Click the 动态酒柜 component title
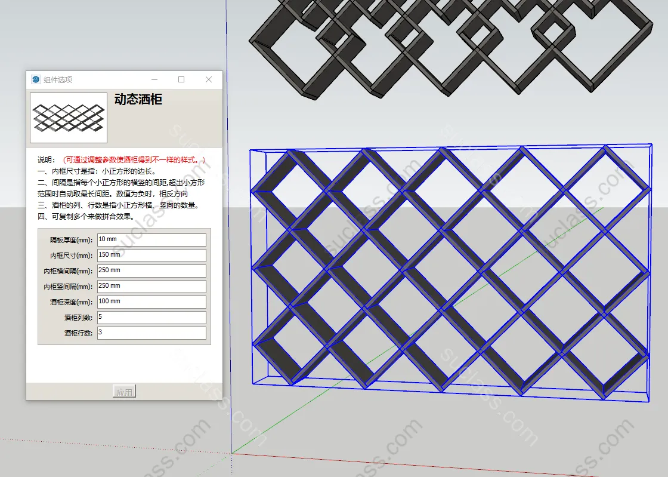Image resolution: width=668 pixels, height=477 pixels. pyautogui.click(x=138, y=100)
